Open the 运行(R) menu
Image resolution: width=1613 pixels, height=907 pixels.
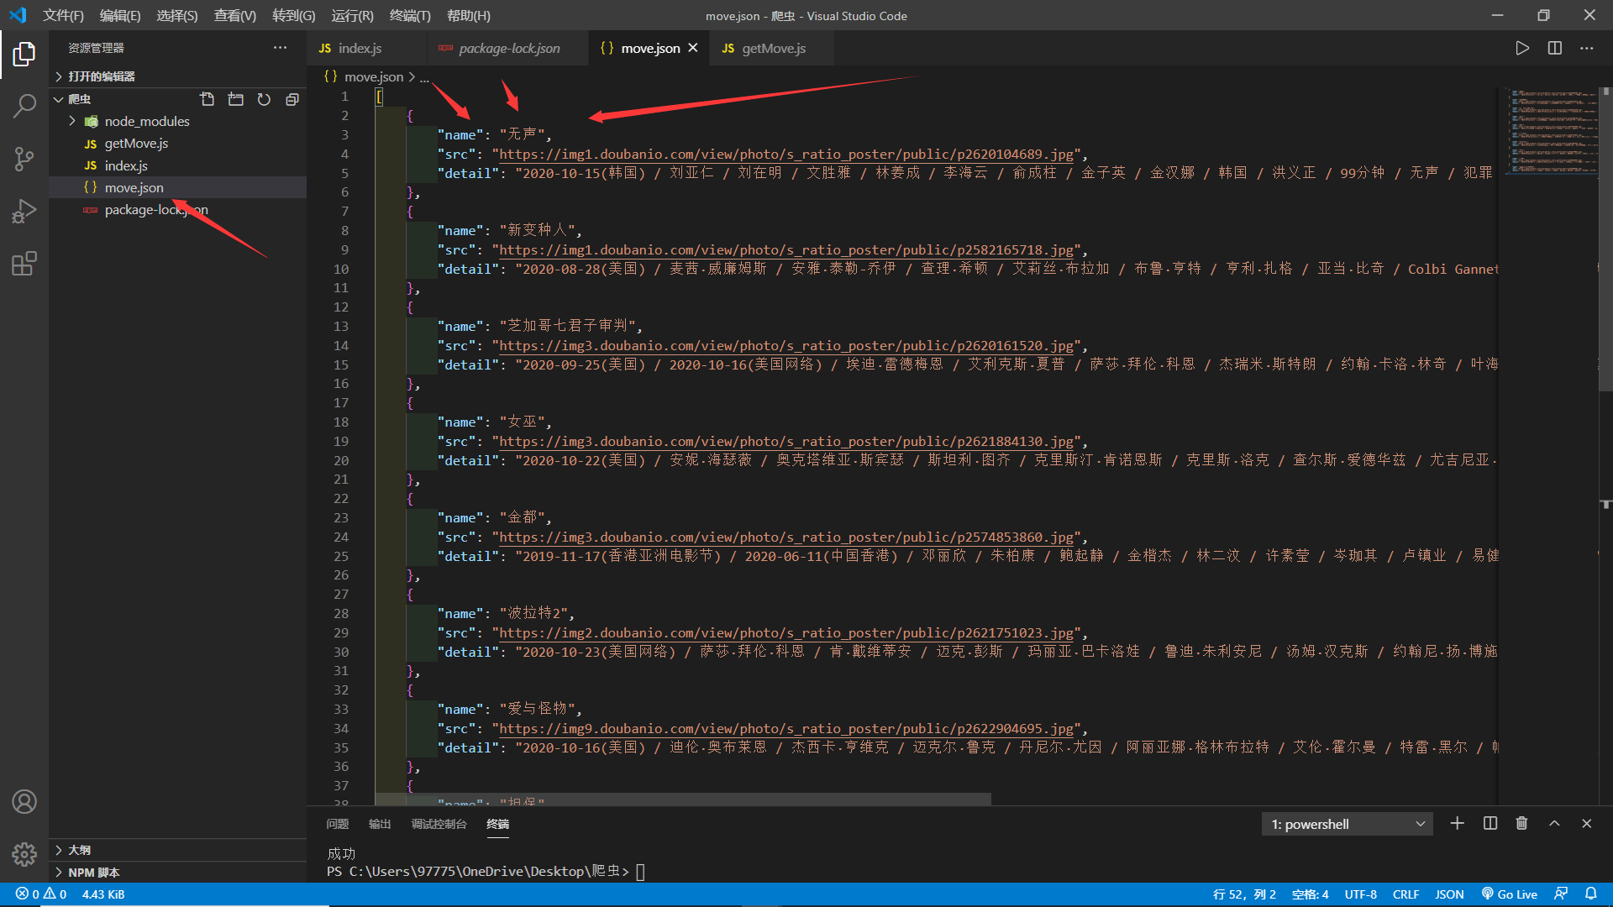[352, 15]
